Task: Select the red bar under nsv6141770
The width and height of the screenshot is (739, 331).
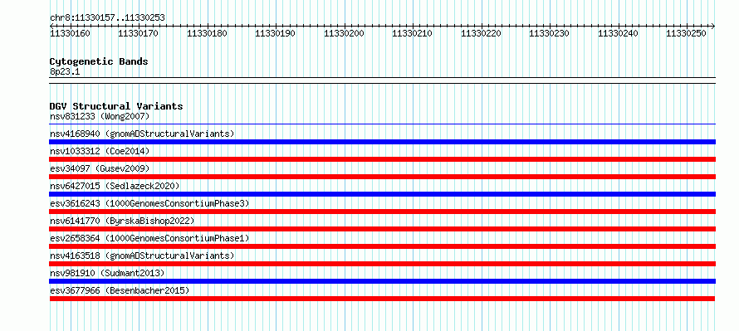Action: [x=382, y=229]
